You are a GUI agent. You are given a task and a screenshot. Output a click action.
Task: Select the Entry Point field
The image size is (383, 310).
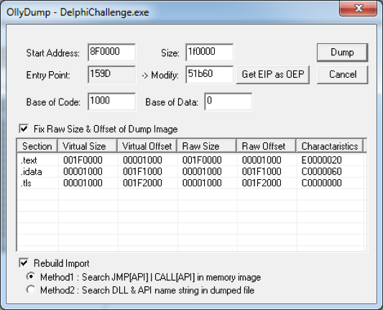(111, 75)
